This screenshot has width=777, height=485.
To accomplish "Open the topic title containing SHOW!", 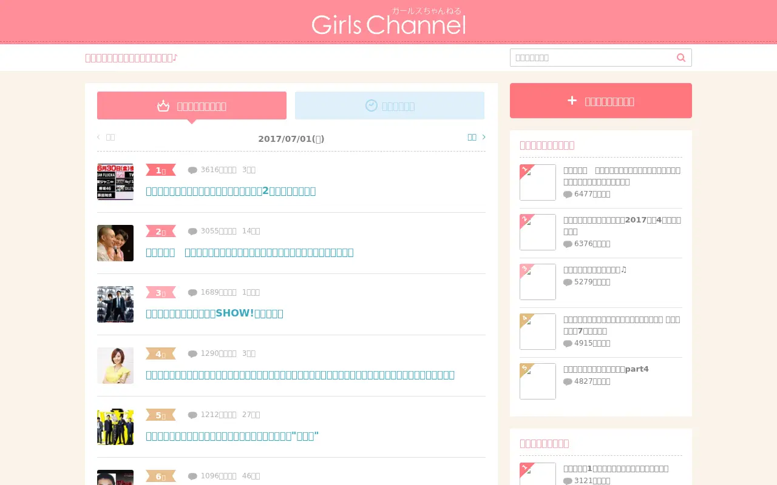I will 214,313.
